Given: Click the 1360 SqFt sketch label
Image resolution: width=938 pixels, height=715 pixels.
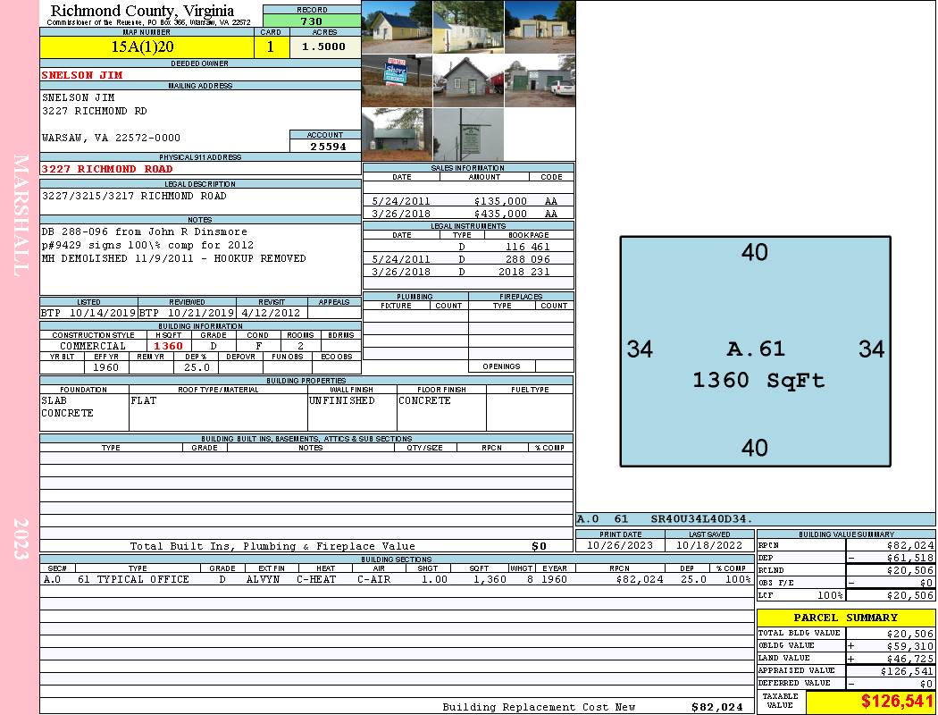Looking at the screenshot, I should (758, 381).
